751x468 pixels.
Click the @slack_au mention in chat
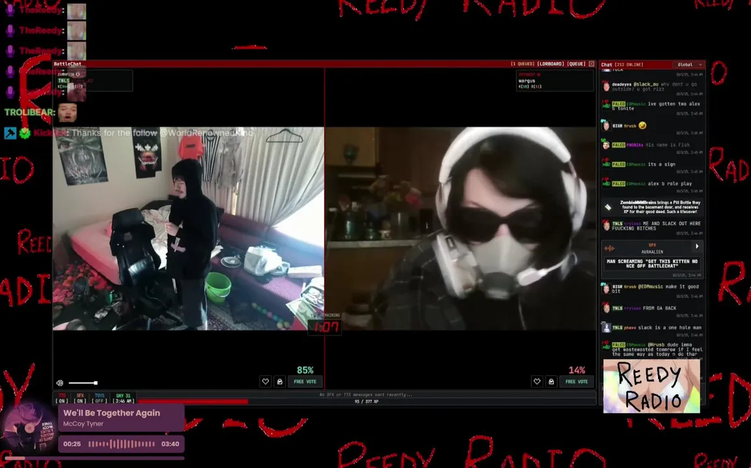[x=646, y=84]
